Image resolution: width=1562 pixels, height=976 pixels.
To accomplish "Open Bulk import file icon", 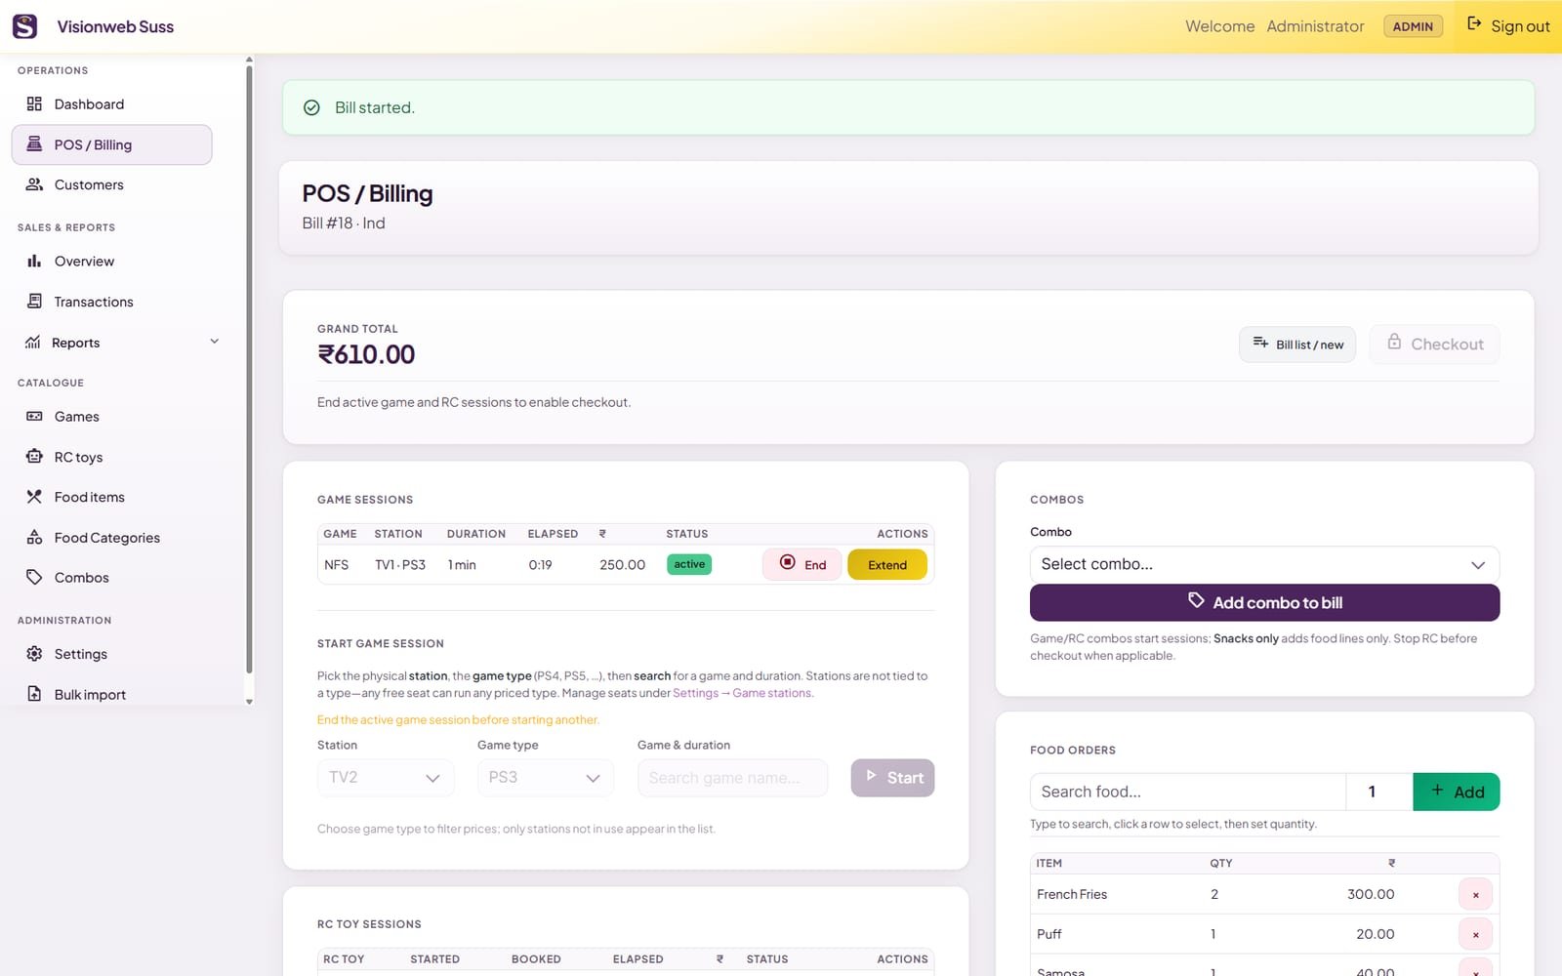I will (x=34, y=694).
